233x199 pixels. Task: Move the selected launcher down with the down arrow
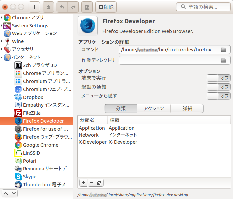pyautogui.click(x=14, y=193)
